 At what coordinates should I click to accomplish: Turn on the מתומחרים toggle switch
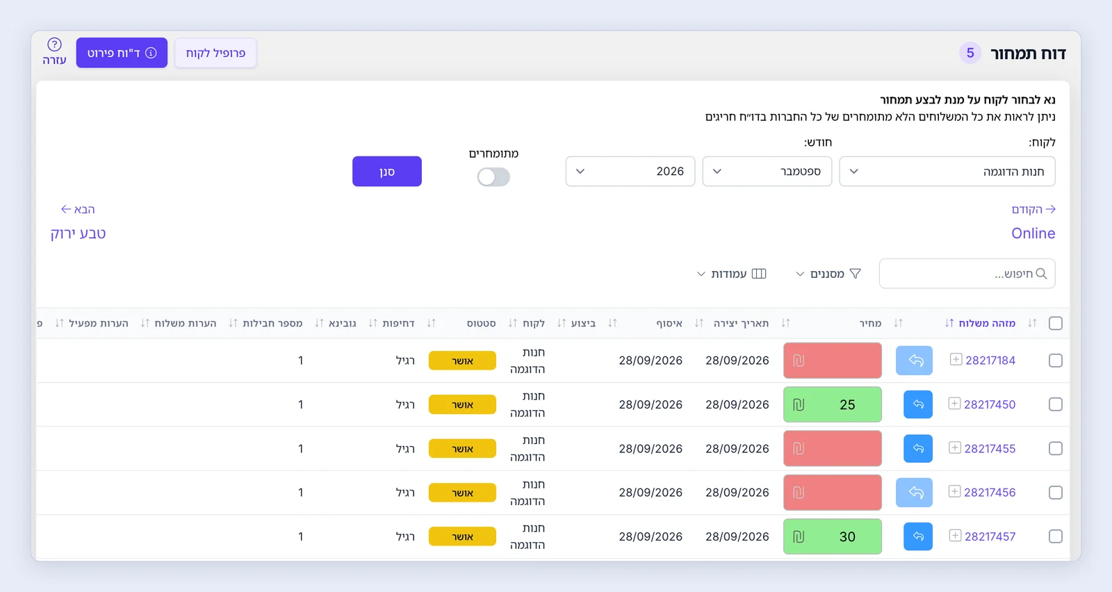click(x=493, y=177)
